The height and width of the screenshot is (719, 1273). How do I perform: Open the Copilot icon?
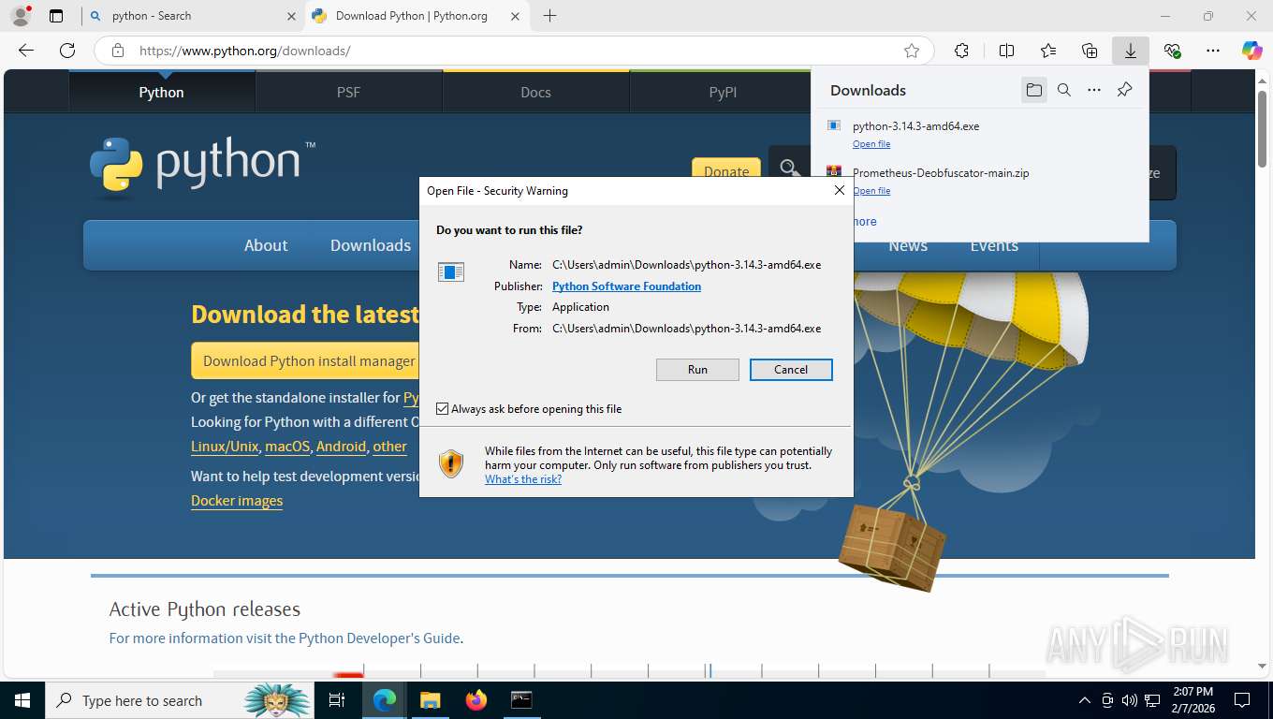pos(1251,51)
